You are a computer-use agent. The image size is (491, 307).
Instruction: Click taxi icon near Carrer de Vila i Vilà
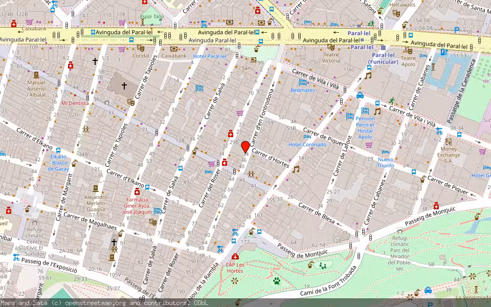[x=360, y=95]
